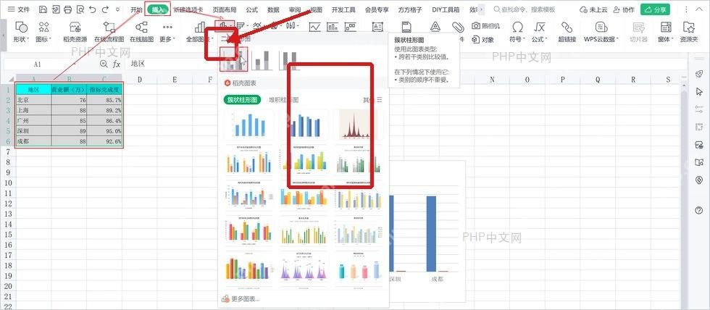Open the 图标 icons dropdown
Screen dimensions: 710x310
click(44, 32)
